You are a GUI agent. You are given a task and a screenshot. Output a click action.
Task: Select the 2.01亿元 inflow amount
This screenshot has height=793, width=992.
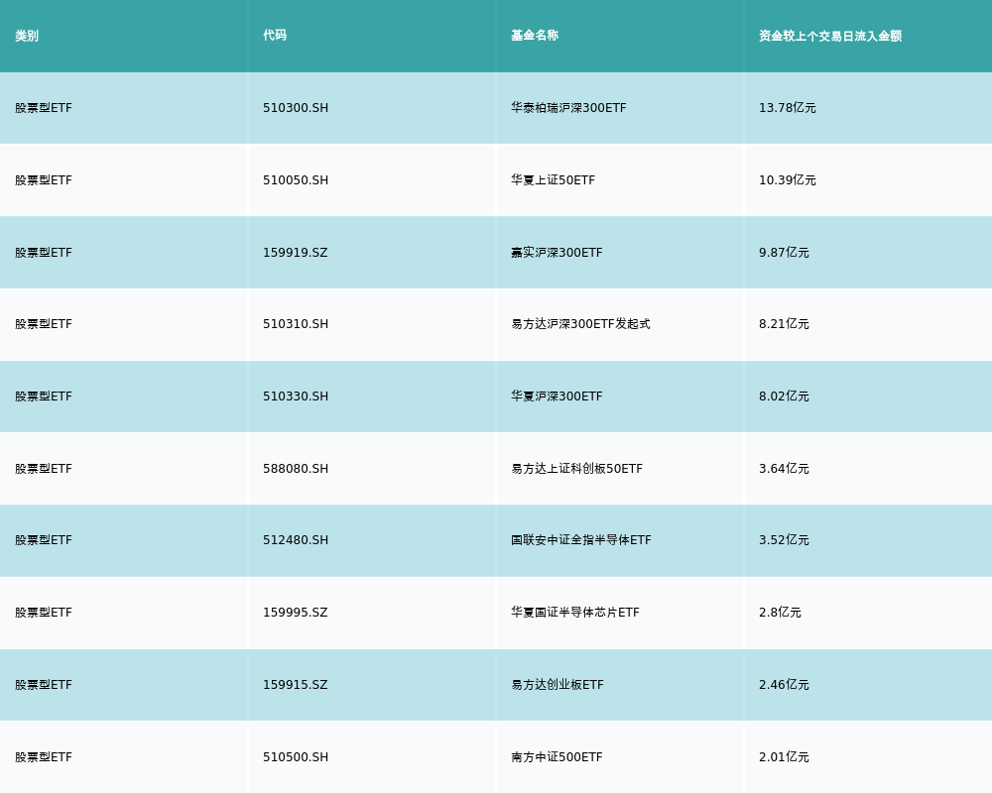(784, 757)
